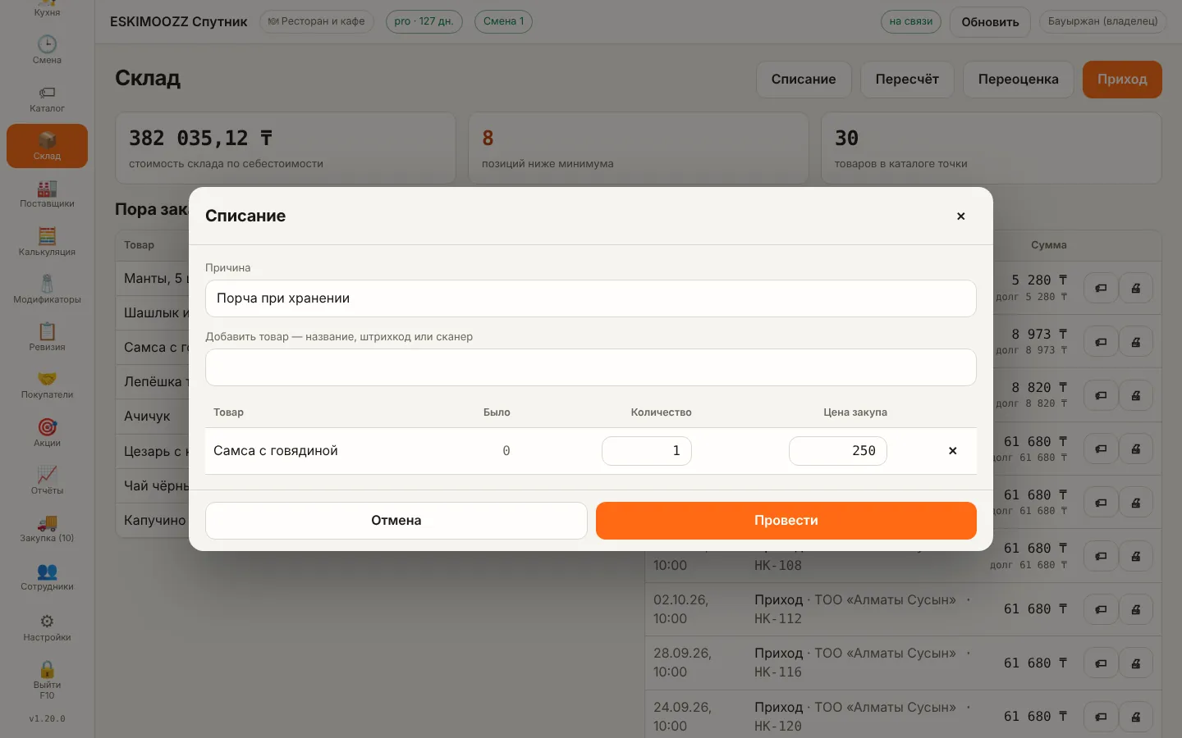Confirm write-off with Провести button
This screenshot has width=1182, height=738.
coord(786,521)
